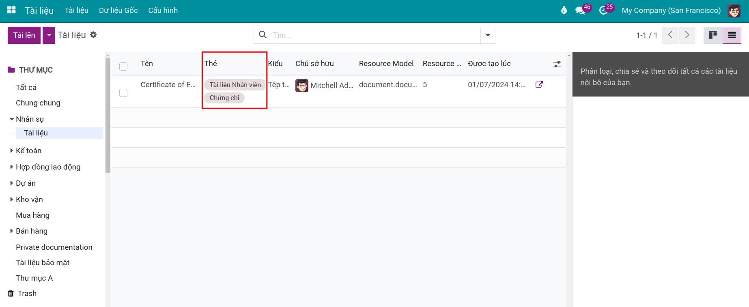Click the Tệp t... type cell
749x307 pixels.
point(279,85)
